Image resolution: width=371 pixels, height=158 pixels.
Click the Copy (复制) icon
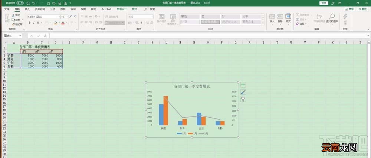tap(13, 20)
